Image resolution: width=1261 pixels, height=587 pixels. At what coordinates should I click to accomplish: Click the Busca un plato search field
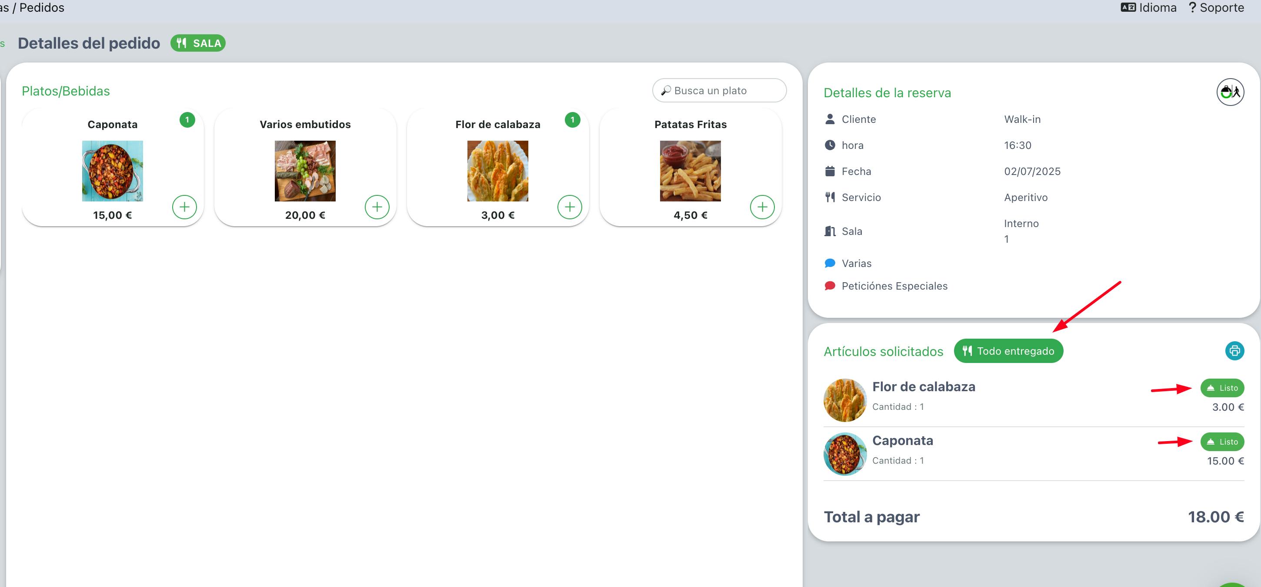719,90
